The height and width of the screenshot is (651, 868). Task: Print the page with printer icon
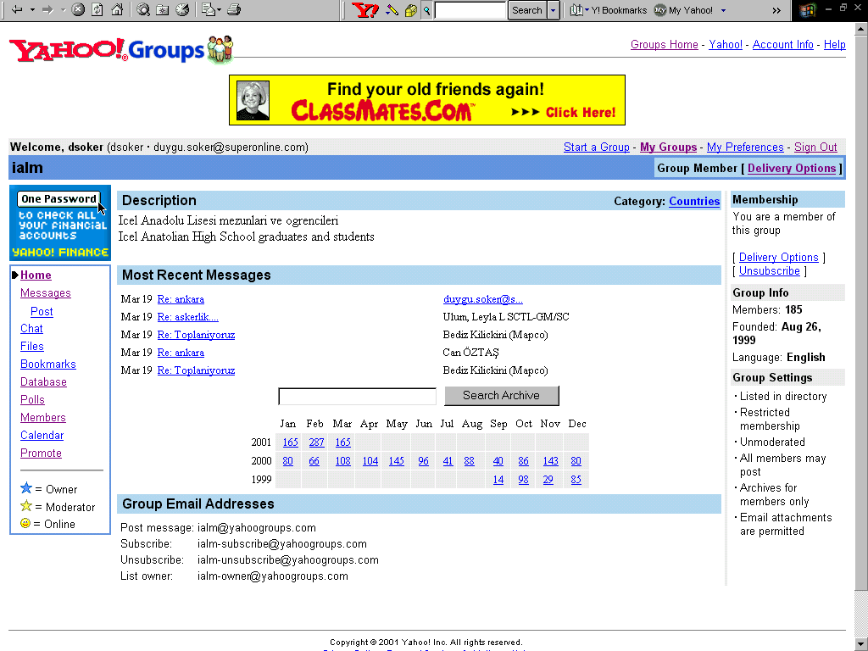pos(234,9)
